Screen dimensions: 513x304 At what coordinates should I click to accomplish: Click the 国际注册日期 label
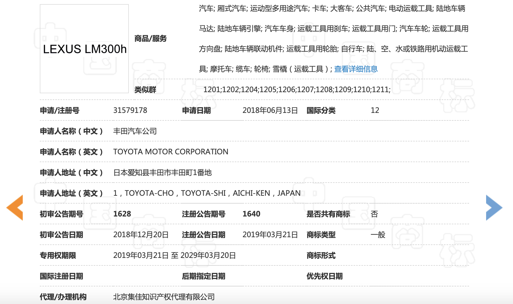click(62, 276)
